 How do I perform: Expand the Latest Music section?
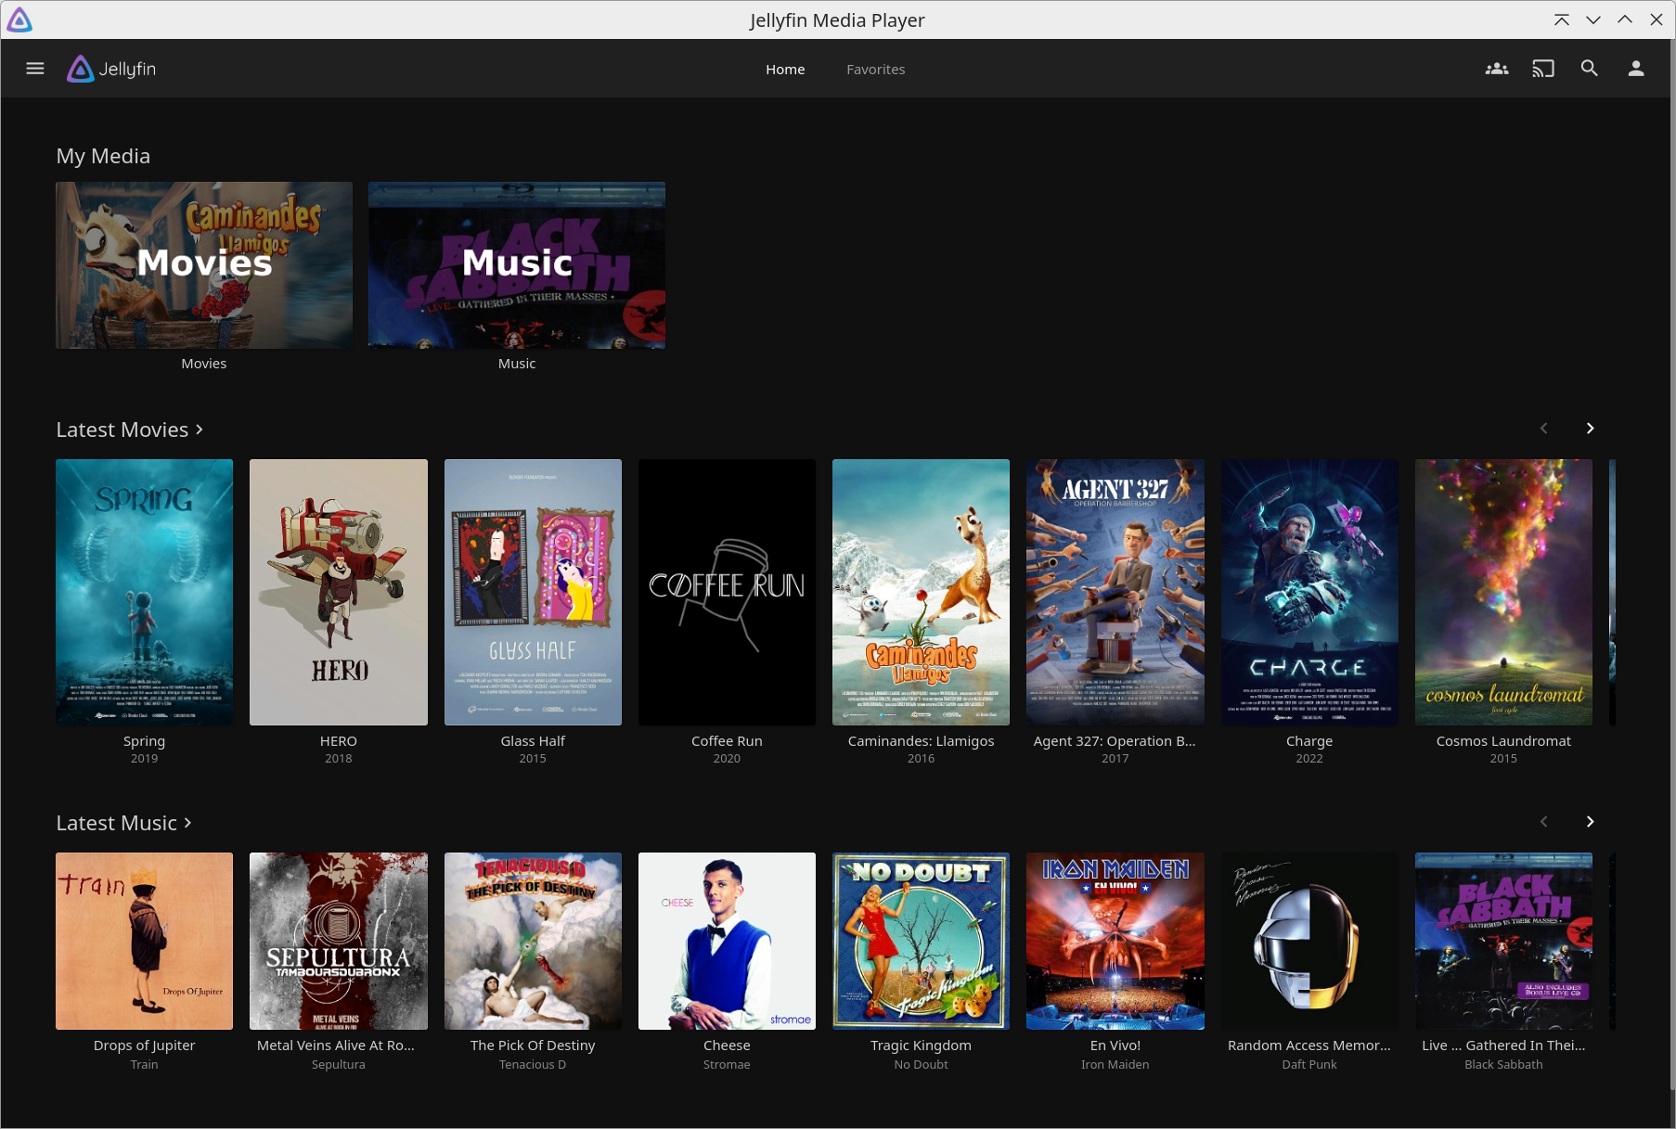123,823
